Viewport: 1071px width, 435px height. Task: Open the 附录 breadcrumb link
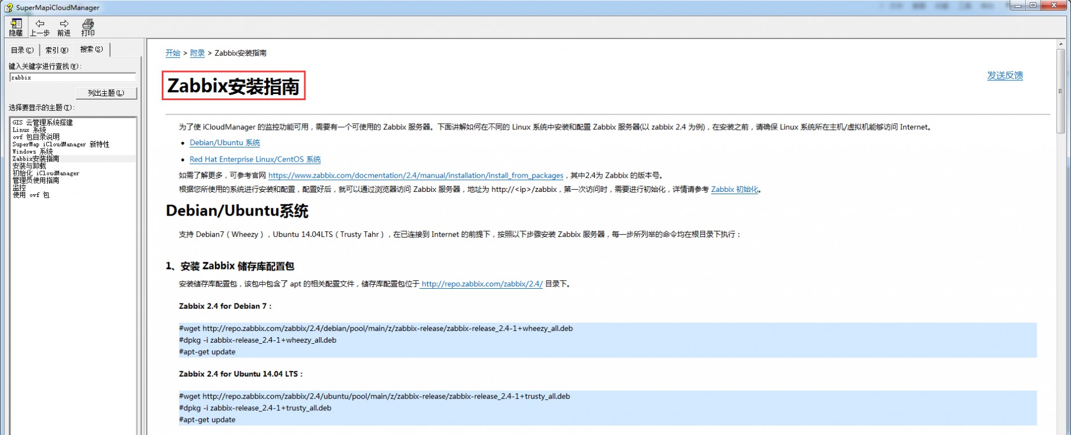point(197,53)
